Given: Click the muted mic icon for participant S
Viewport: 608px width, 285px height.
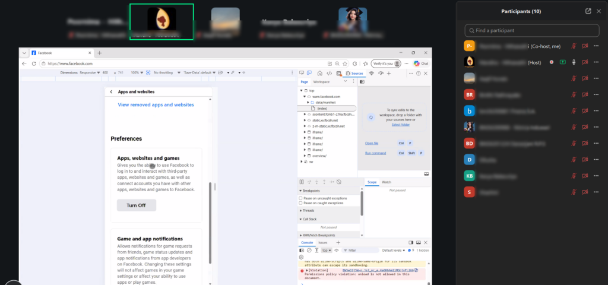Looking at the screenshot, I should [574, 192].
